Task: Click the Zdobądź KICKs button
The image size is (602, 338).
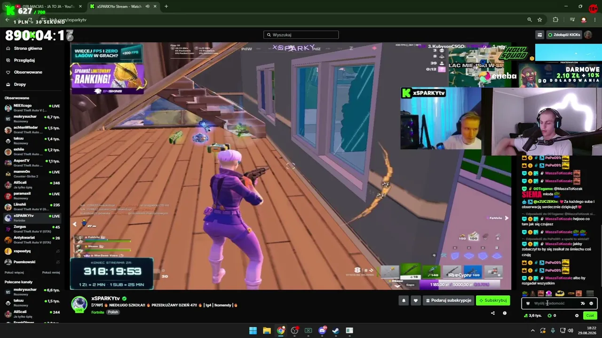Action: pos(564,35)
